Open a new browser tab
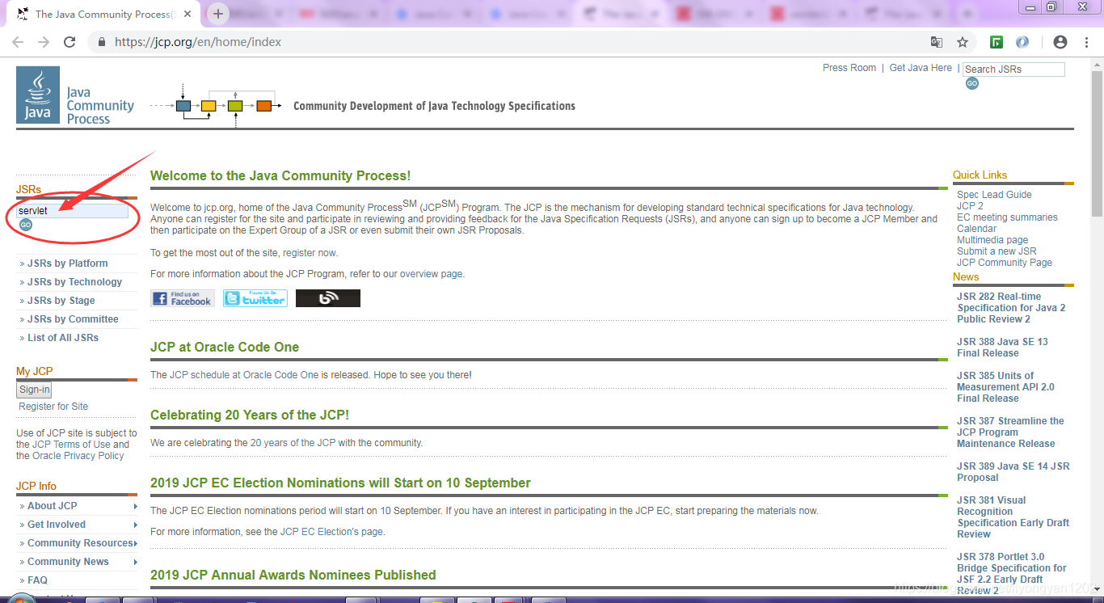This screenshot has height=603, width=1104. pos(218,14)
